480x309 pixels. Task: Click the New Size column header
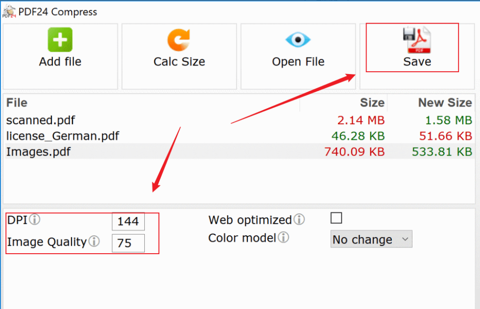(445, 102)
